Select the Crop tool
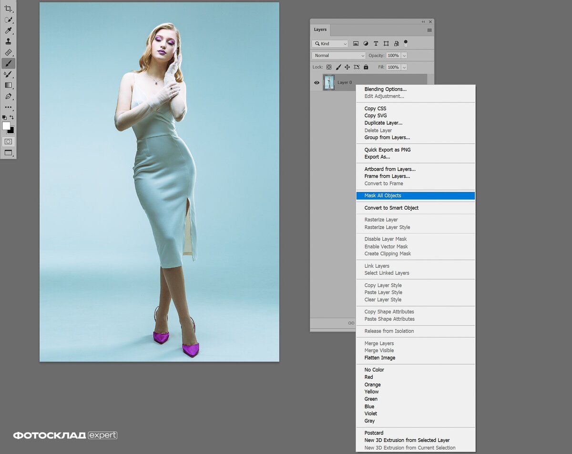572x454 pixels. tap(8, 9)
